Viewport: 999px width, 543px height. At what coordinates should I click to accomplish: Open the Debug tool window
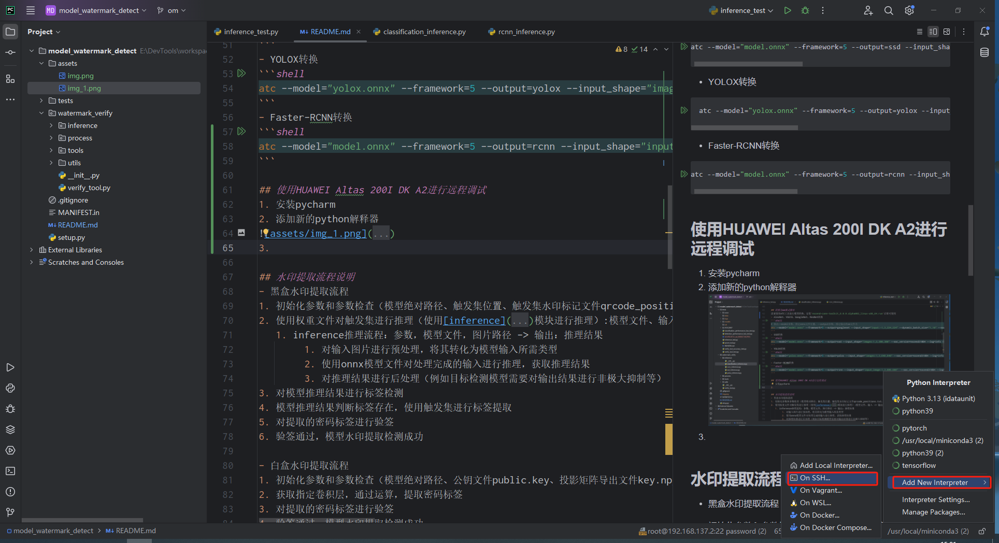tap(10, 409)
